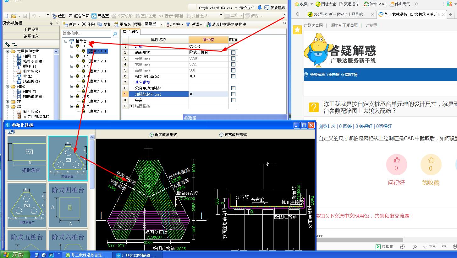Click the 绘图 drawing toolbar button
This screenshot has height=258, width=457.
pyautogui.click(x=59, y=16)
